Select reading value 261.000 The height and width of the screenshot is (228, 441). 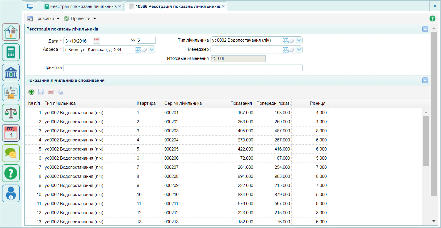coord(236,167)
